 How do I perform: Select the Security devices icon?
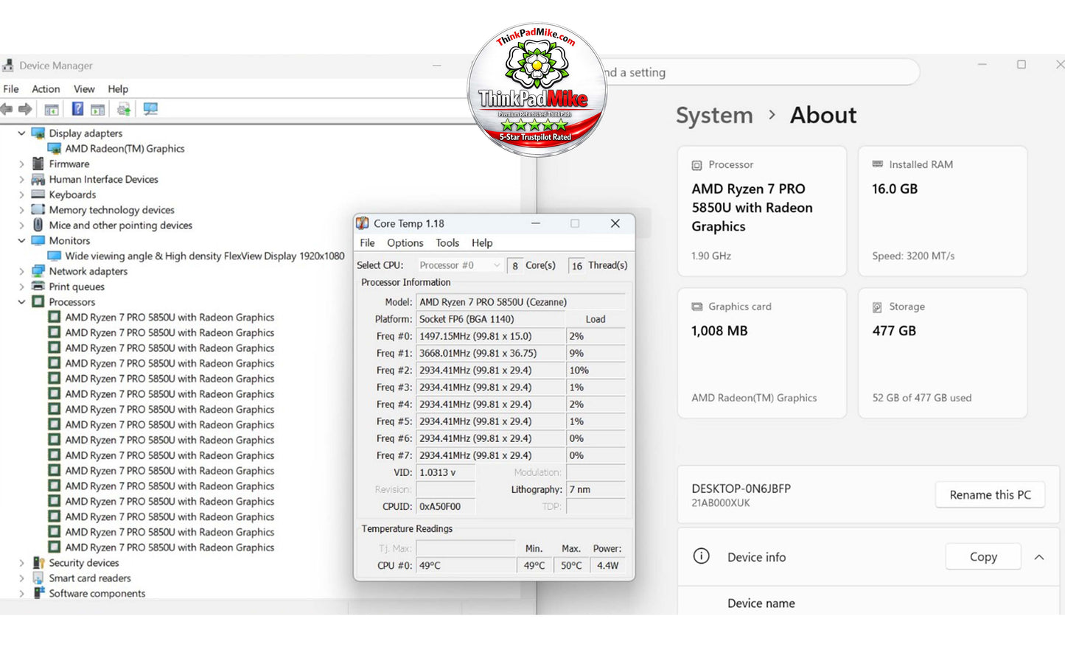coord(38,563)
